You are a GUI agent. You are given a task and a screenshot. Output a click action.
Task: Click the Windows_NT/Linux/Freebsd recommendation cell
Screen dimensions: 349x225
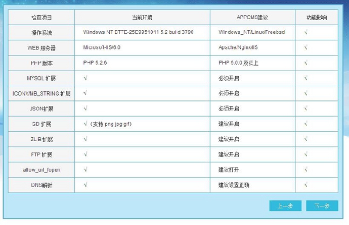pyautogui.click(x=252, y=32)
